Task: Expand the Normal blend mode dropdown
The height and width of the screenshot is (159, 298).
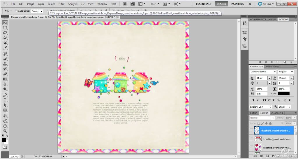Action: pos(262,118)
